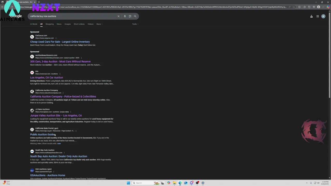Switch to the Images tab
The width and height of the screenshot is (331, 186).
tap(67, 24)
